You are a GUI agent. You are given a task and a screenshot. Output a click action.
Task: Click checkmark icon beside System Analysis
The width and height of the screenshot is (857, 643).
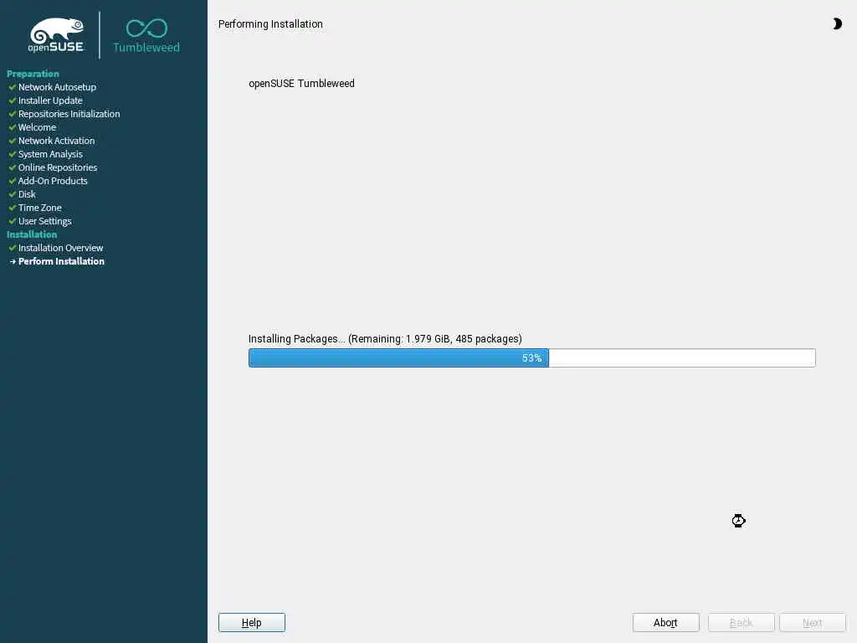12,154
